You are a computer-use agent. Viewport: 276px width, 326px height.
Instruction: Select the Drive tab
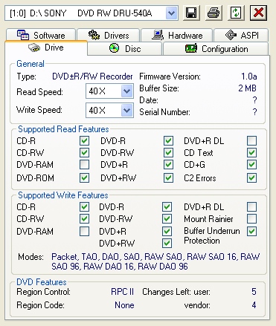tap(46, 48)
